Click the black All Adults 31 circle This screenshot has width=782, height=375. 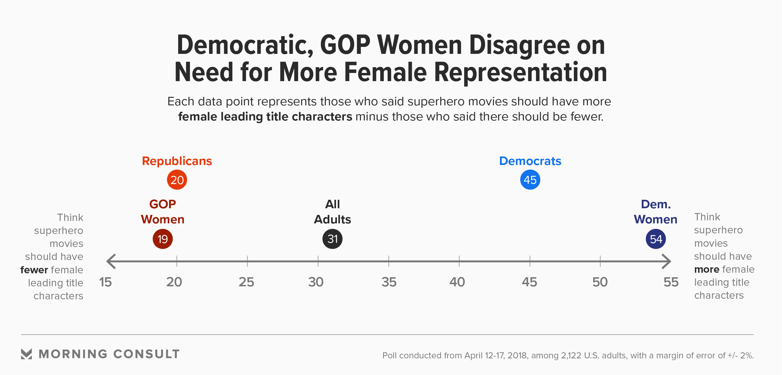pyautogui.click(x=332, y=239)
